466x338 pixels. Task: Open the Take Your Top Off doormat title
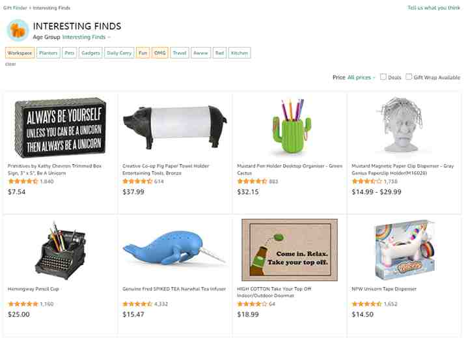point(274,292)
